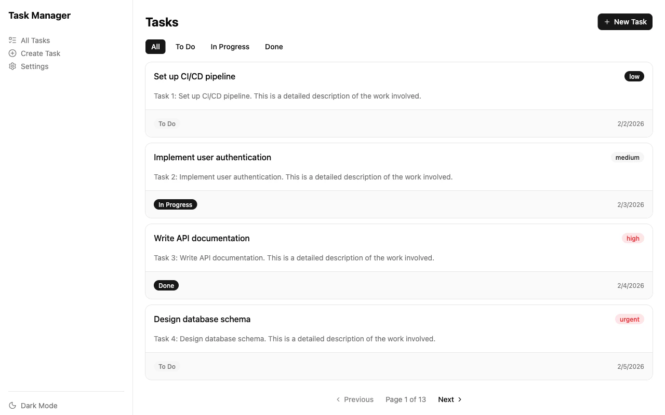Toggle the In Progress status badge on authentication task
The height and width of the screenshot is (415, 665).
(175, 204)
